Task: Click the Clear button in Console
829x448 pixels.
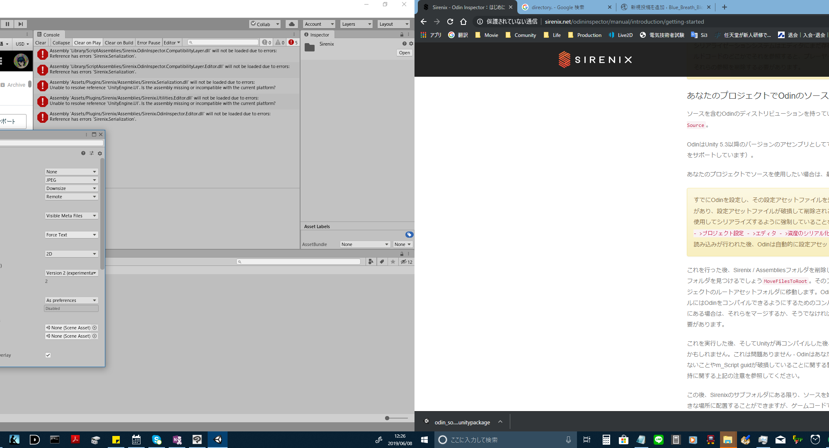Action: click(41, 43)
